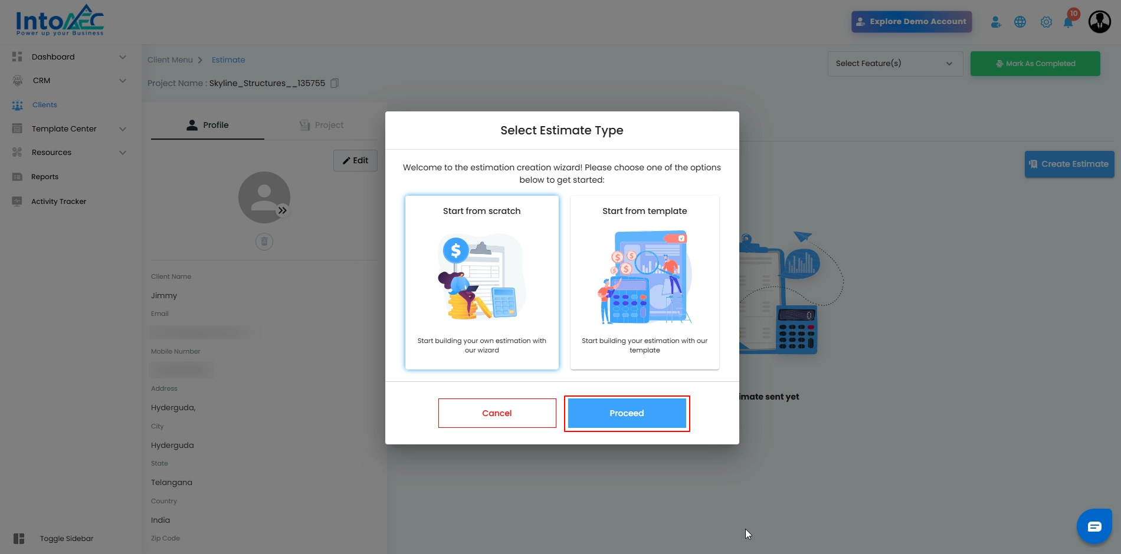Toggle the sidebar
This screenshot has height=554, width=1121.
(53, 539)
